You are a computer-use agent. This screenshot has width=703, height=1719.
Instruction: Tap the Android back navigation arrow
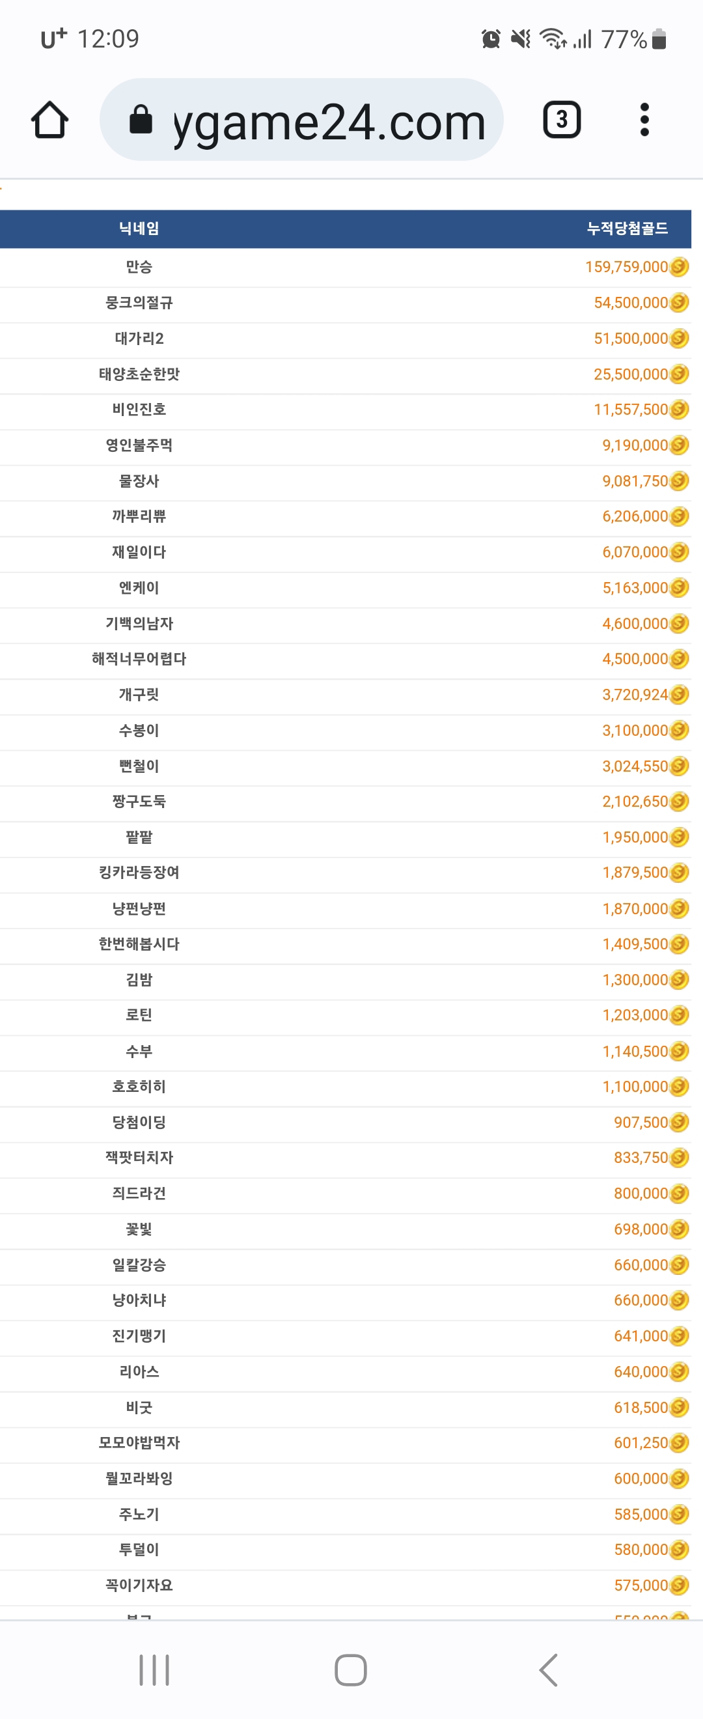click(548, 1670)
